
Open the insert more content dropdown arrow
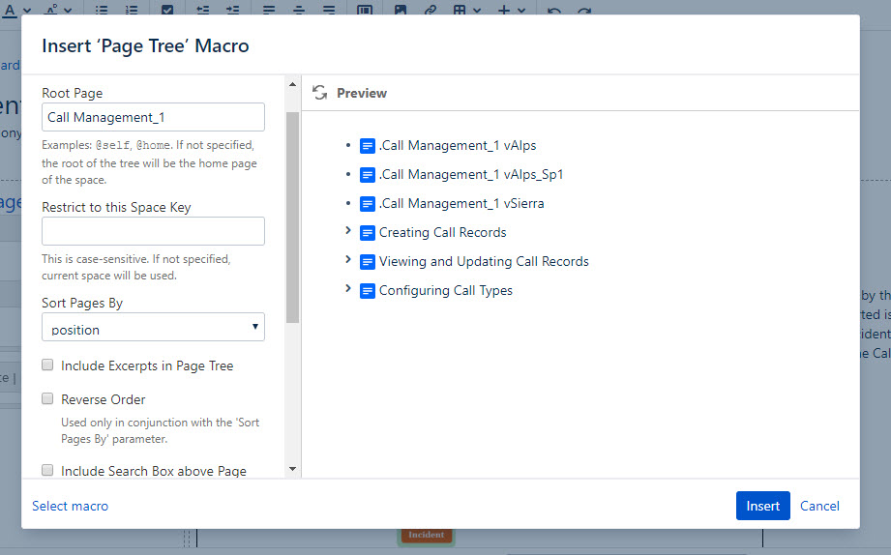click(x=521, y=11)
